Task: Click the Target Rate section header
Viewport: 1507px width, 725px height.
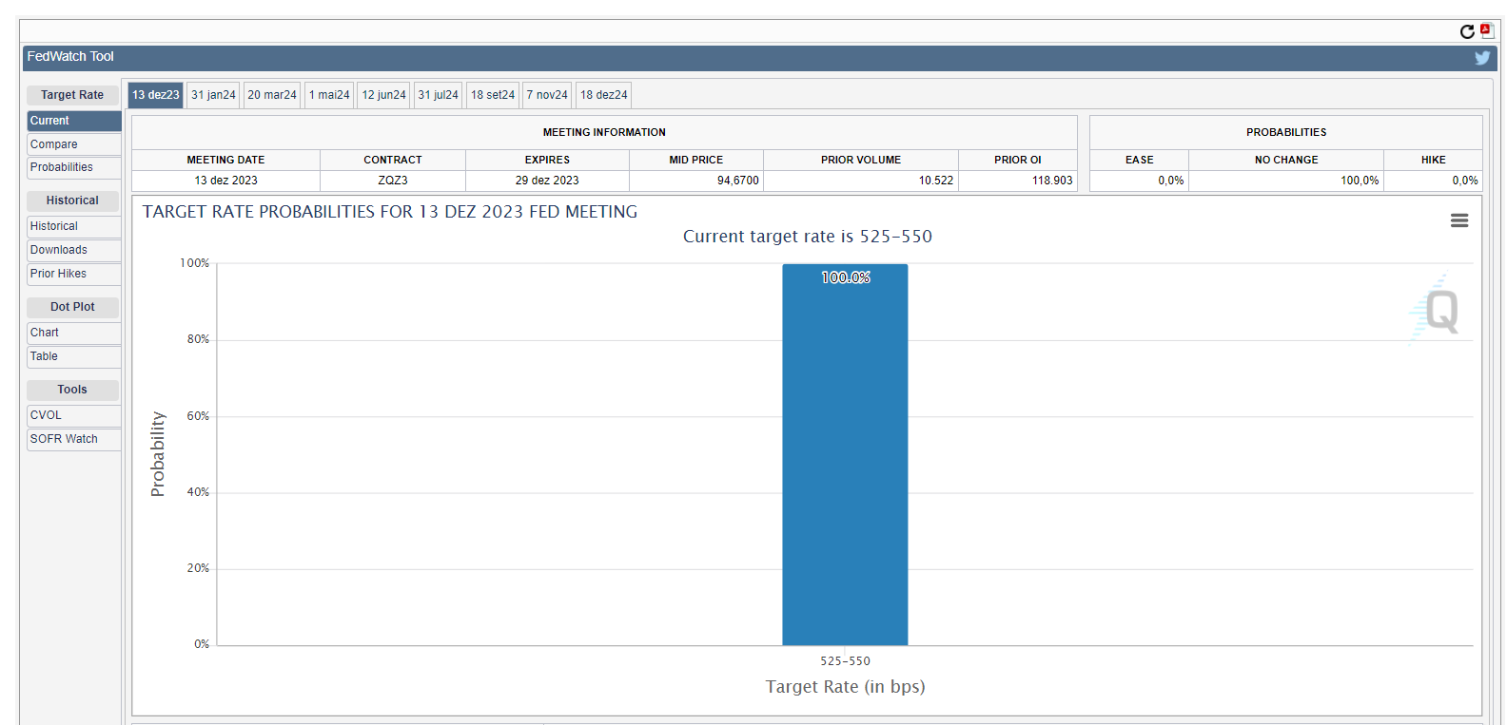Action: point(72,95)
